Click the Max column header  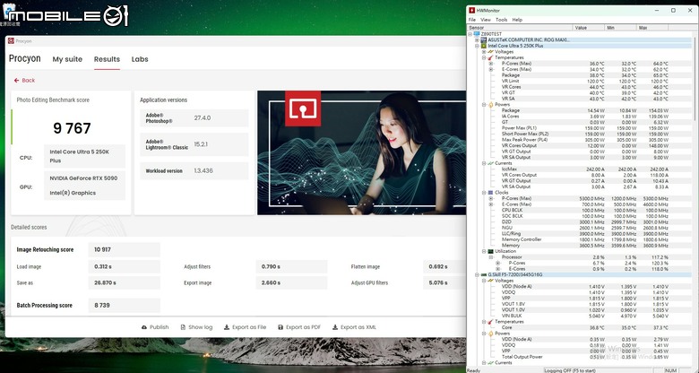[652, 28]
